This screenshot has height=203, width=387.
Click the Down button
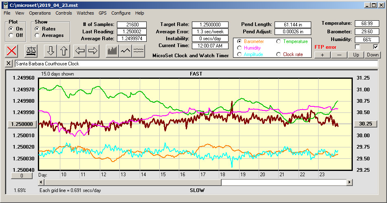tap(373, 55)
